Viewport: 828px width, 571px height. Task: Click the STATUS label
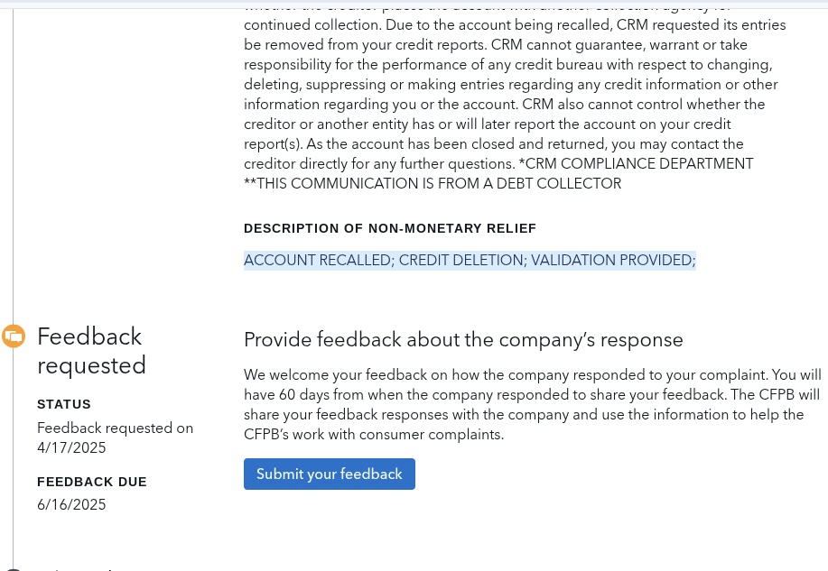tap(64, 404)
